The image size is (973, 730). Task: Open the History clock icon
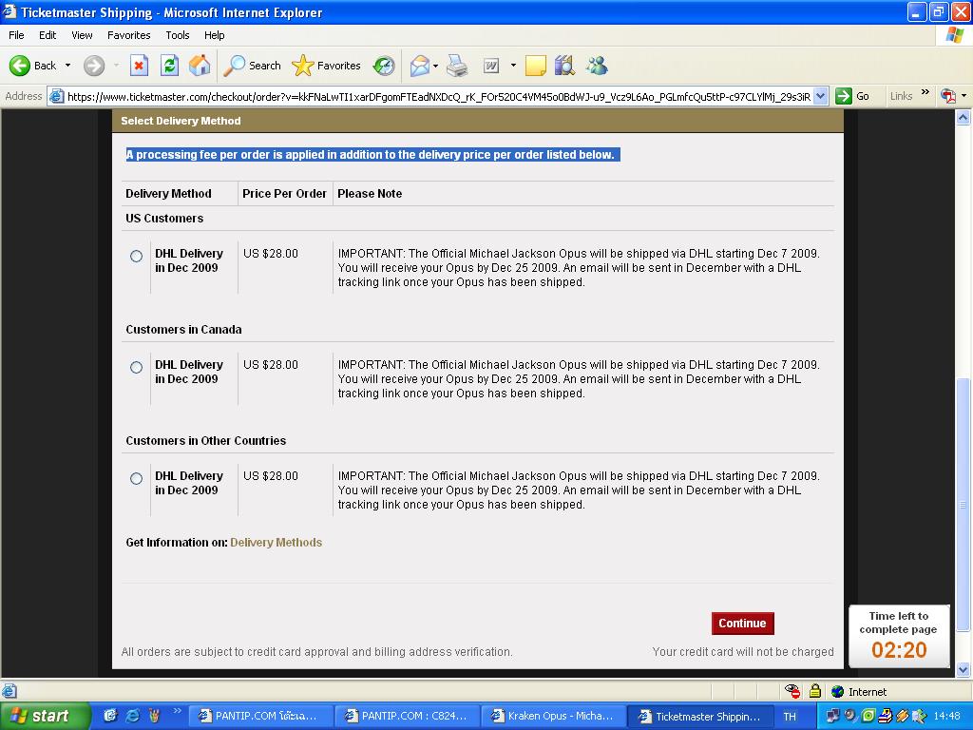pos(384,66)
